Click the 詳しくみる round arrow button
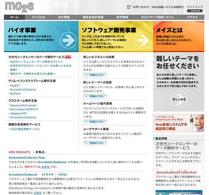 click(179, 99)
